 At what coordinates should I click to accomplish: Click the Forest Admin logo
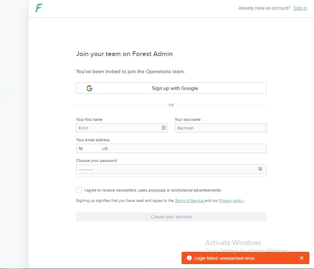pyautogui.click(x=39, y=8)
